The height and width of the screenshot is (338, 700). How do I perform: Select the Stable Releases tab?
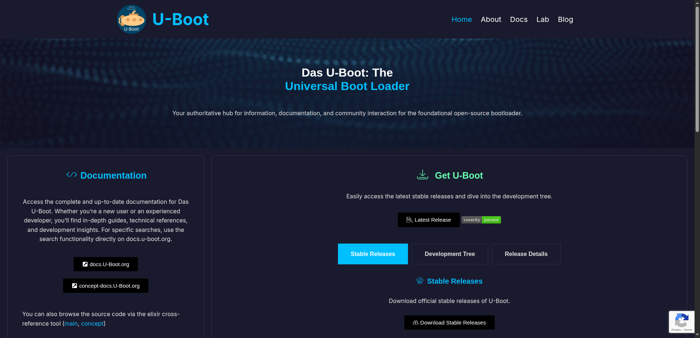click(373, 254)
